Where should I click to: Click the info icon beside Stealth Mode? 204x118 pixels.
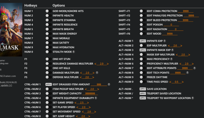click(74, 52)
